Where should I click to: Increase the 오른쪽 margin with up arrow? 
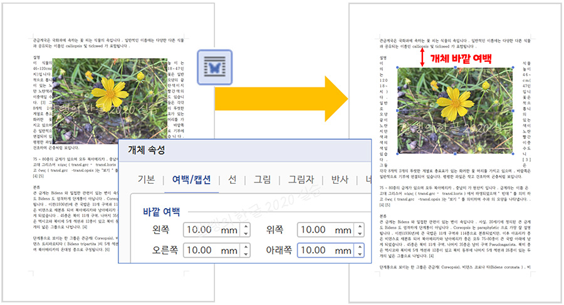[246, 246]
